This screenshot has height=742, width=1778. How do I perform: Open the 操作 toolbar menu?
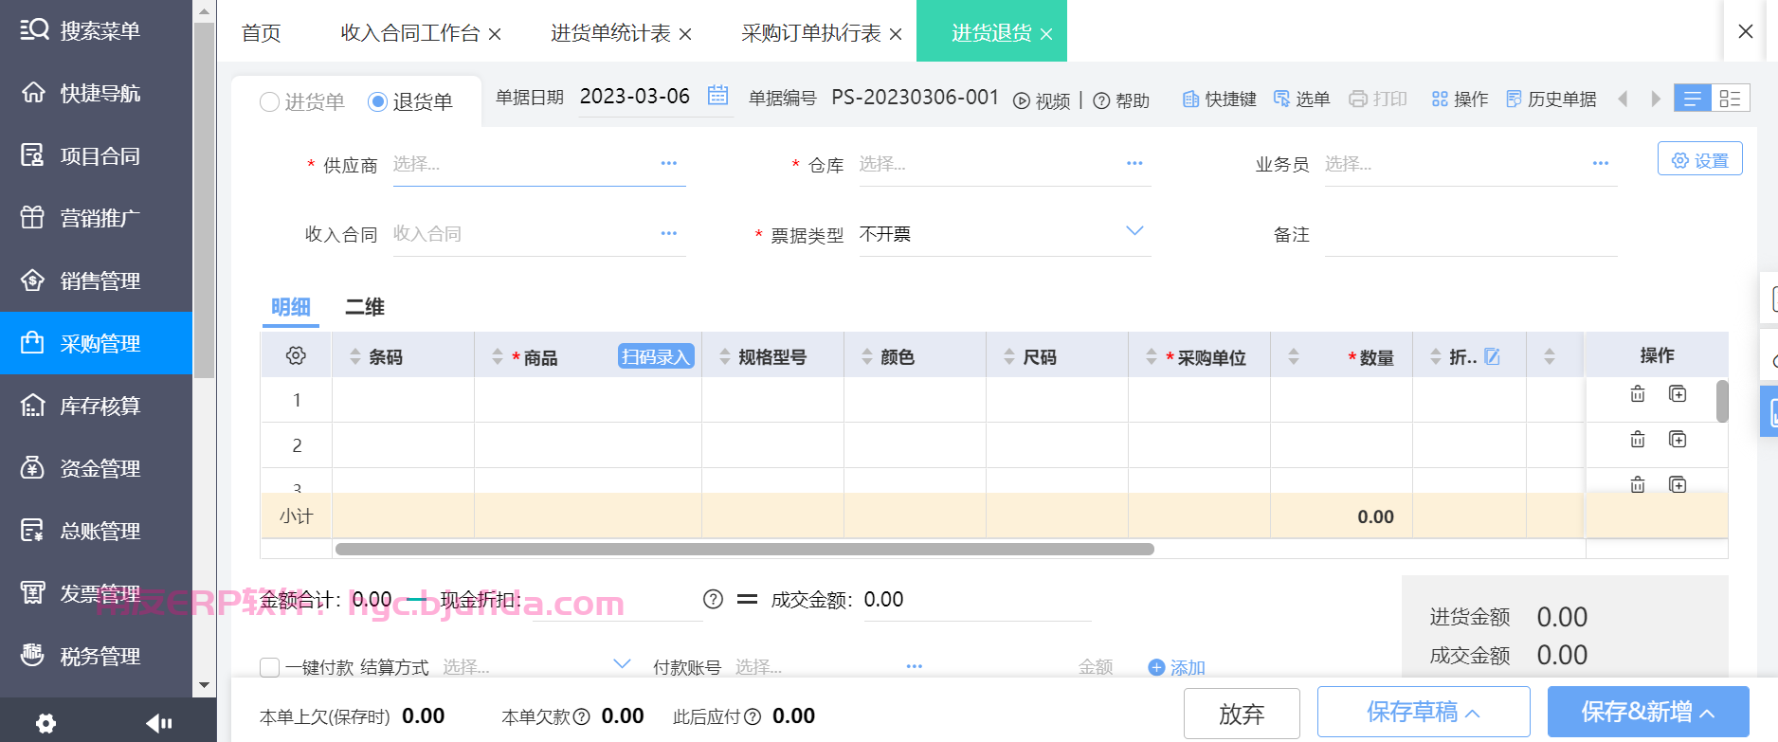tap(1460, 99)
